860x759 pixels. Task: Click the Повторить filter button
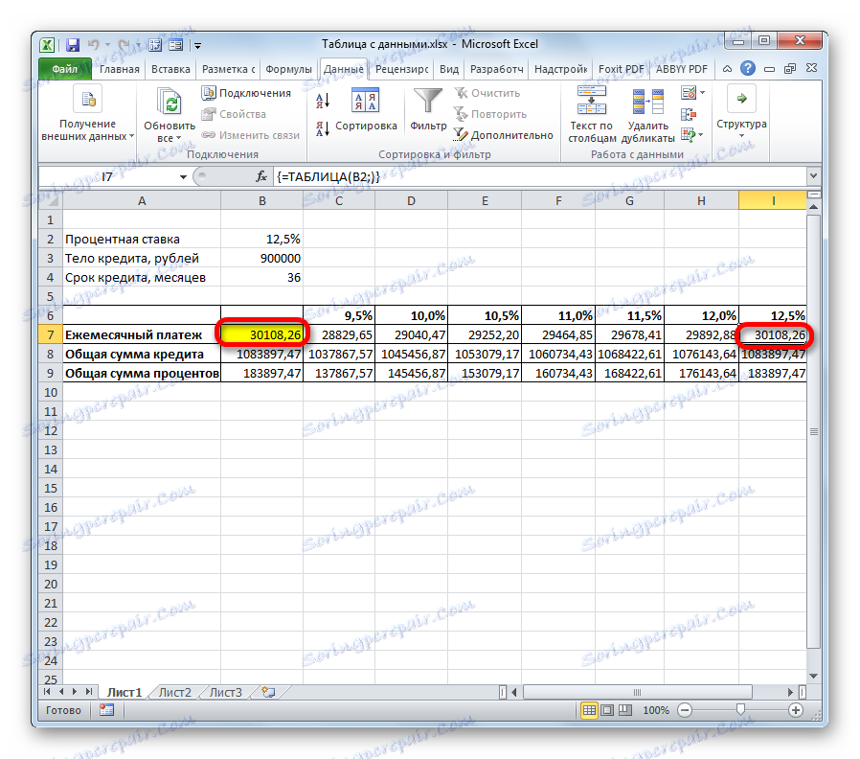[x=489, y=114]
